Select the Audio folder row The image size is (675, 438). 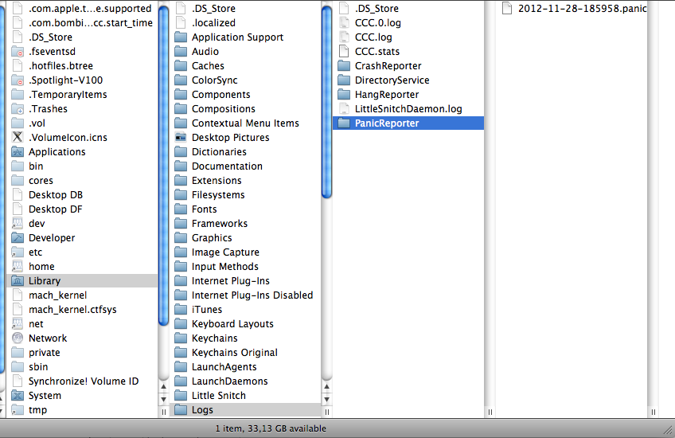pyautogui.click(x=245, y=51)
